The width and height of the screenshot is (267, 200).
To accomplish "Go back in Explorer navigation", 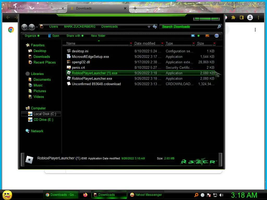I will click(24, 27).
